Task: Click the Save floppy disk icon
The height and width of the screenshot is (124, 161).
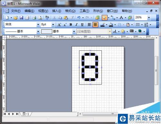Action: coord(21,18)
